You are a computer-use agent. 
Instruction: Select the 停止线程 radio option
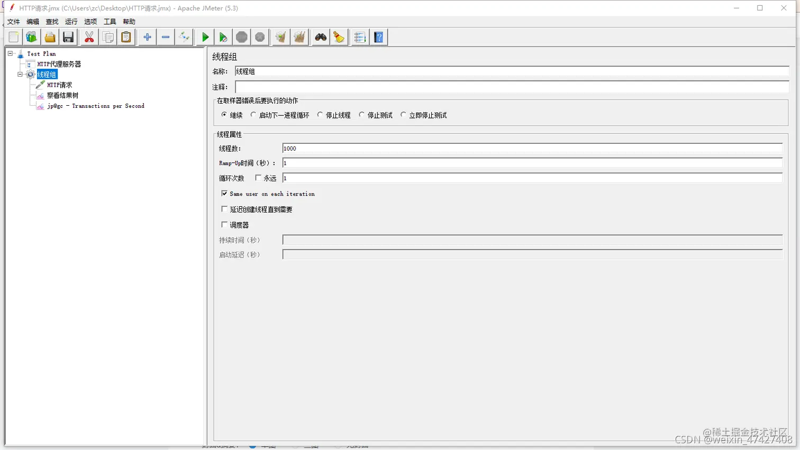point(320,115)
